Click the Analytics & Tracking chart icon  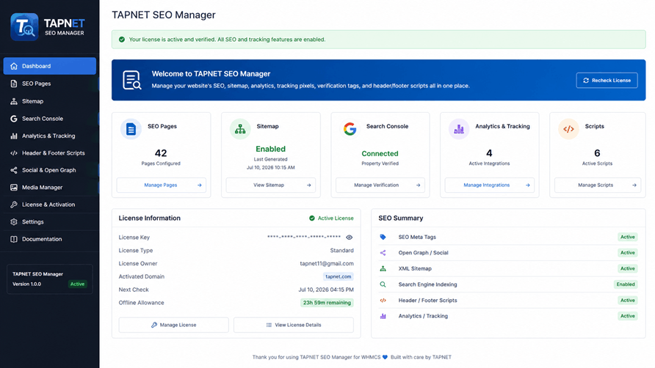pos(459,129)
